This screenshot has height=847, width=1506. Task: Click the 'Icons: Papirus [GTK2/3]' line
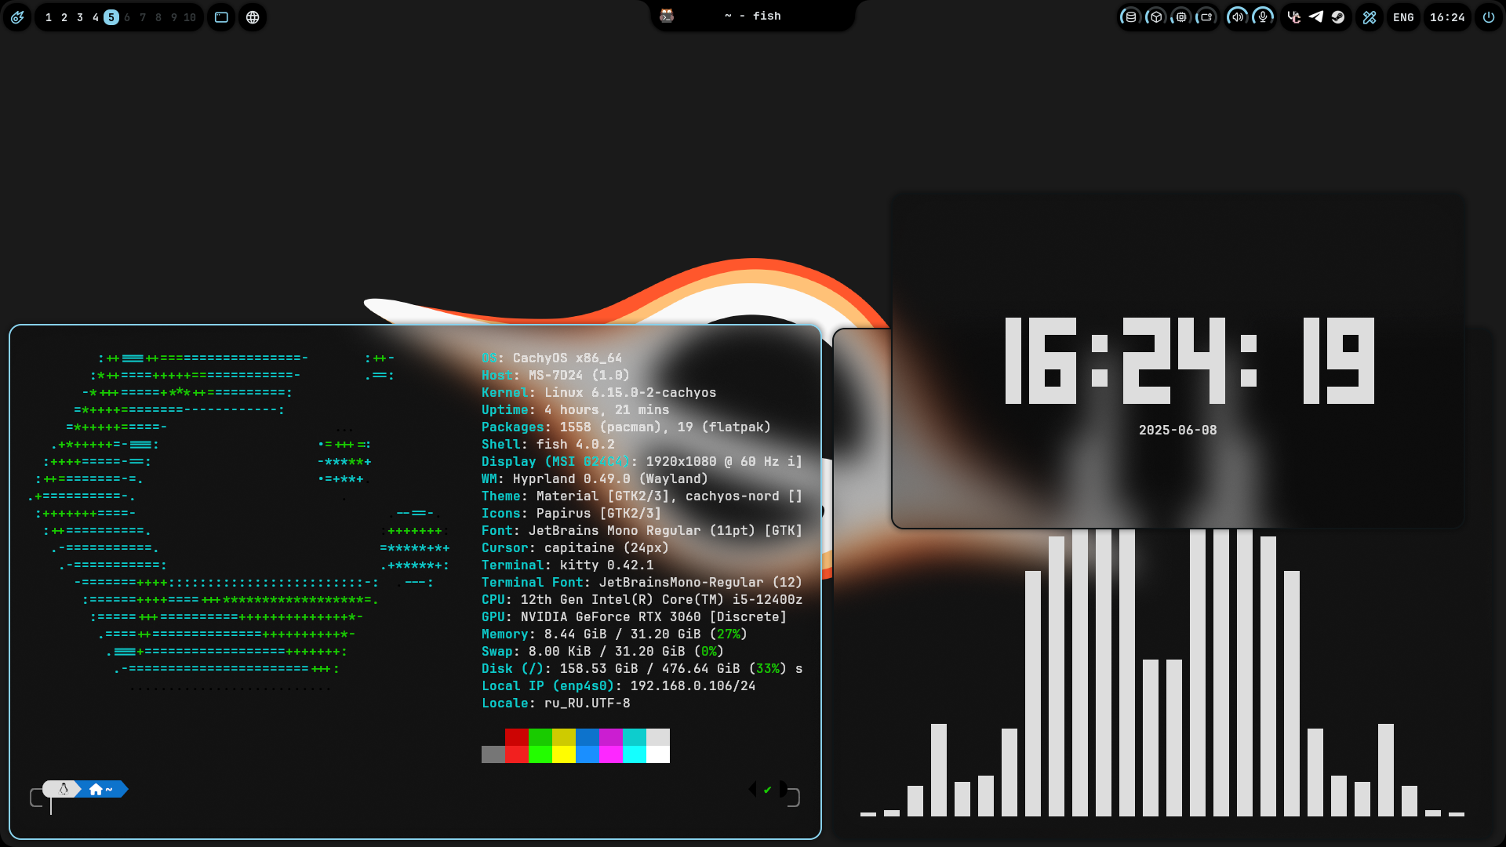pos(571,514)
